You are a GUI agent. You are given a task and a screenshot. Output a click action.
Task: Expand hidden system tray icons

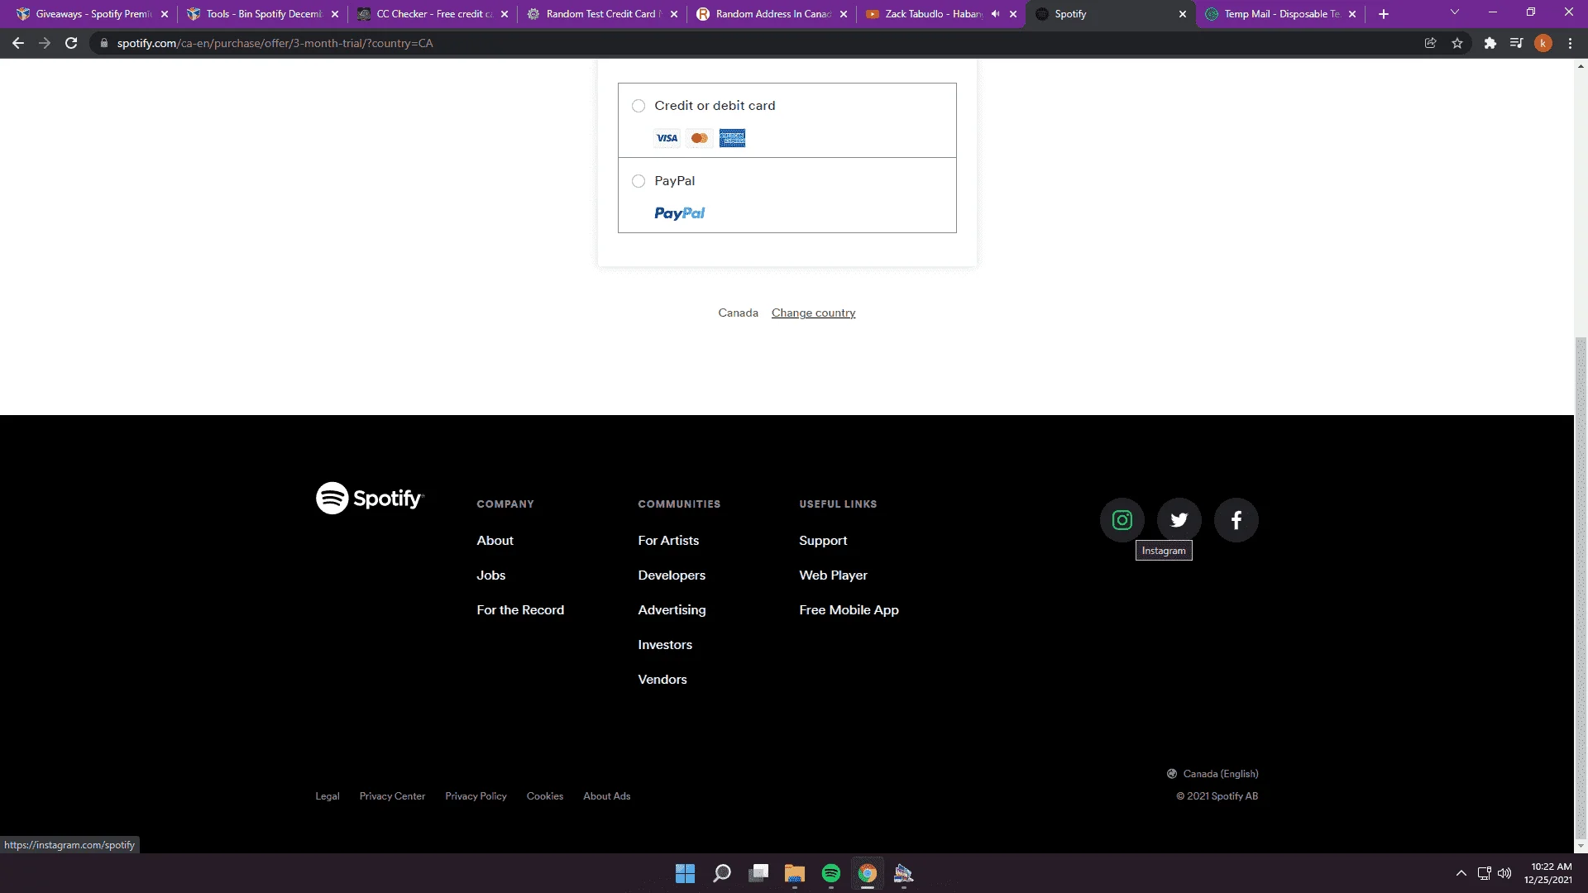point(1461,873)
